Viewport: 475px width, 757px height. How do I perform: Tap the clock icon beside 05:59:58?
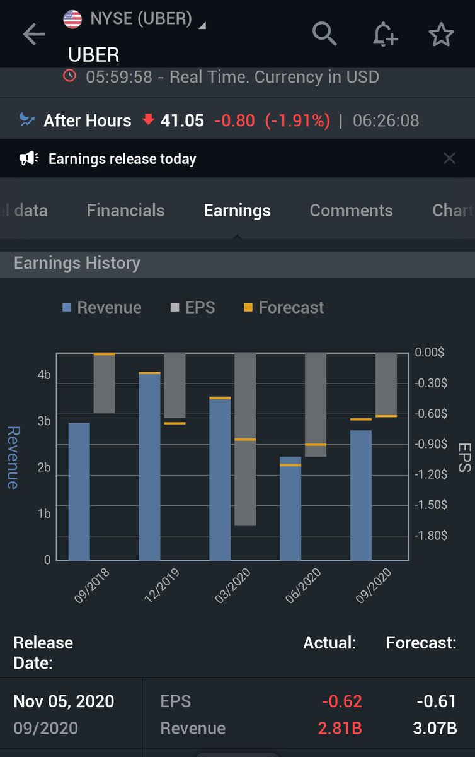point(69,76)
